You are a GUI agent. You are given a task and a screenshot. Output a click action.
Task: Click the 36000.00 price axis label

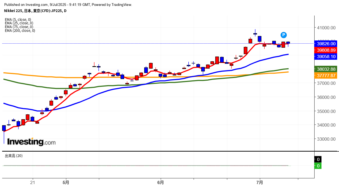tap(326, 97)
